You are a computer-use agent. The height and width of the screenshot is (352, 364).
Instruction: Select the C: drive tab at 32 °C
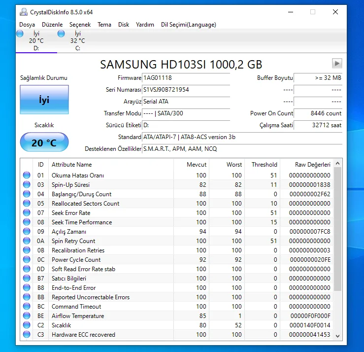point(77,41)
